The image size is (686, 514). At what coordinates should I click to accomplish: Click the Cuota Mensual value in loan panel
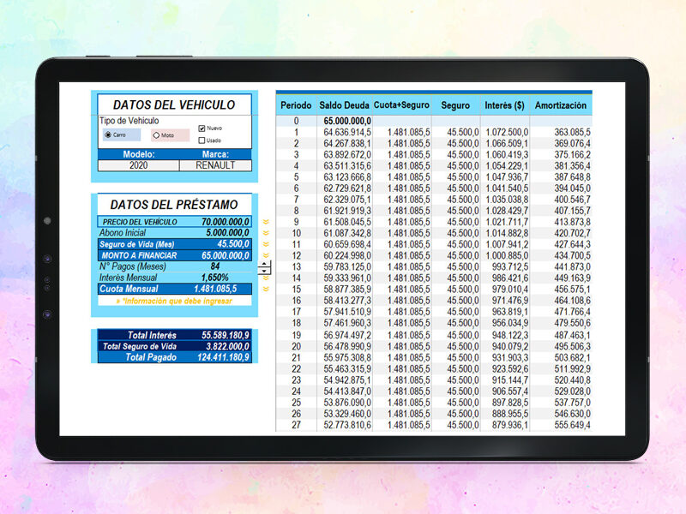tap(215, 289)
